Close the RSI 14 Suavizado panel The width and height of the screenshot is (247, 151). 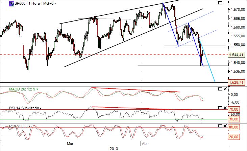[x=225, y=108]
